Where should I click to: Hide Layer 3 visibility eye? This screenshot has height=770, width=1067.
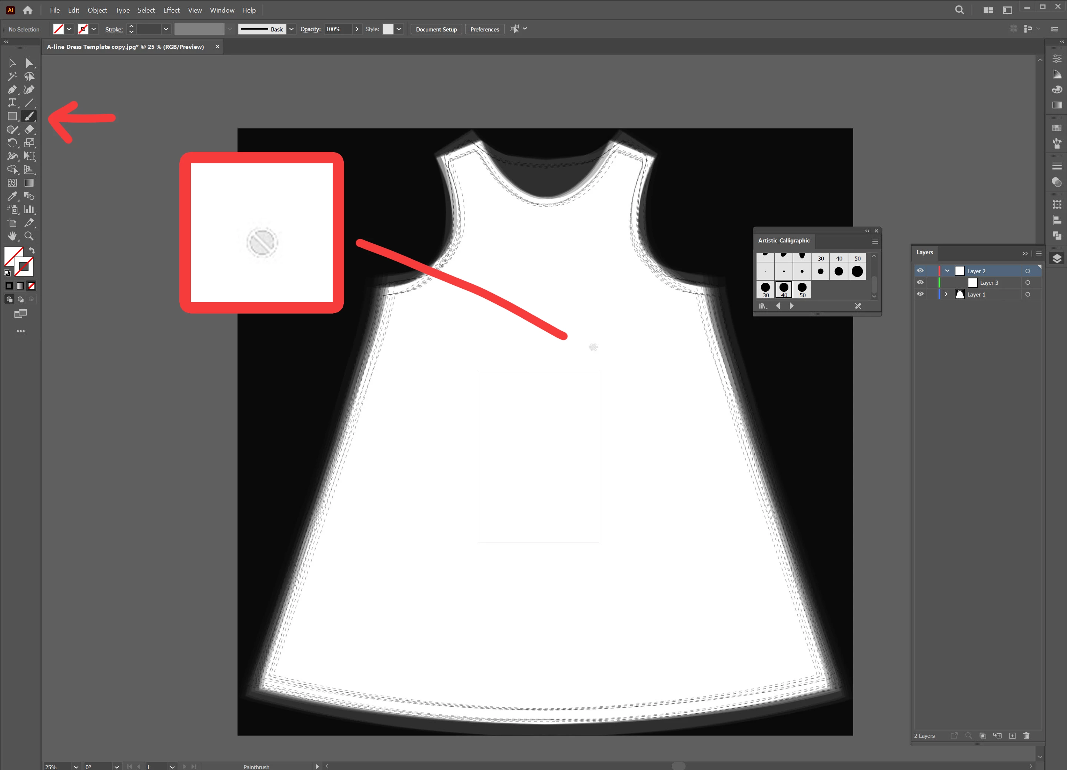coord(920,282)
